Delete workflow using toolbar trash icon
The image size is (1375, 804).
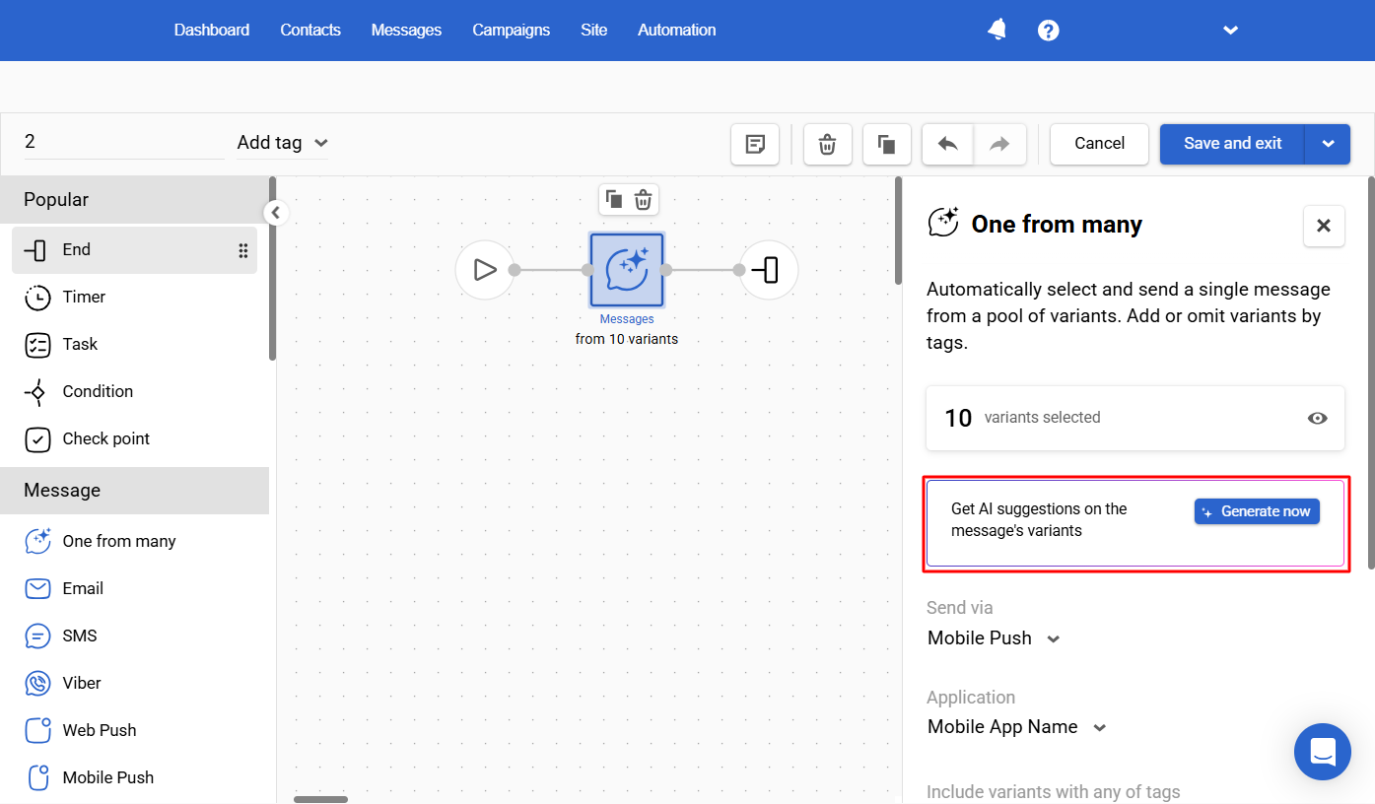click(x=828, y=145)
